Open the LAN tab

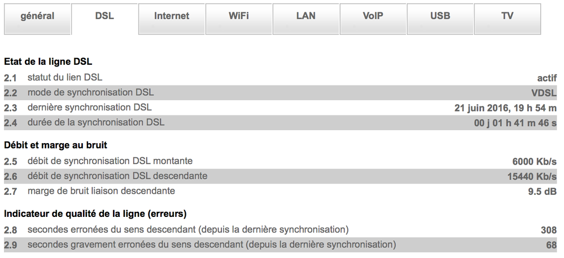click(x=306, y=16)
